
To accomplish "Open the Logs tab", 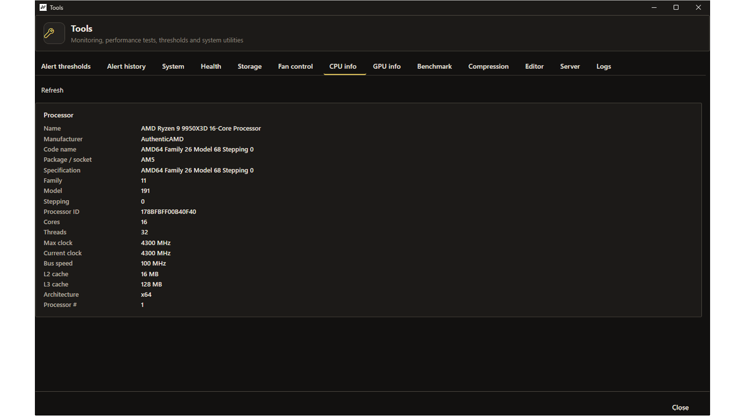I will pyautogui.click(x=604, y=66).
